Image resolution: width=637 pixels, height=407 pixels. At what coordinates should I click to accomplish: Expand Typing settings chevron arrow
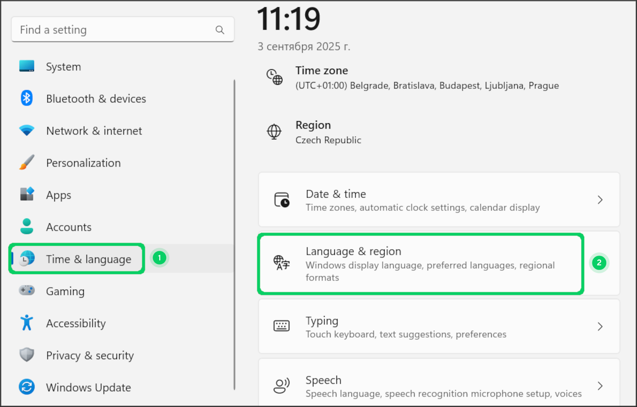(x=600, y=326)
